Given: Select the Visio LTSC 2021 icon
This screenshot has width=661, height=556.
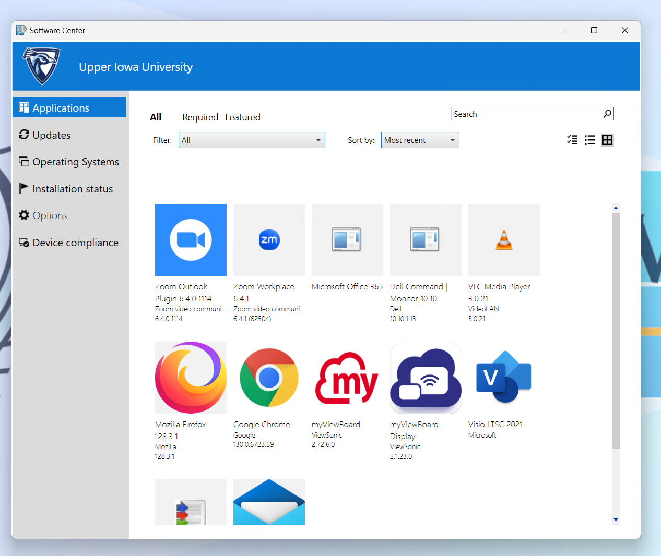Looking at the screenshot, I should tap(504, 378).
